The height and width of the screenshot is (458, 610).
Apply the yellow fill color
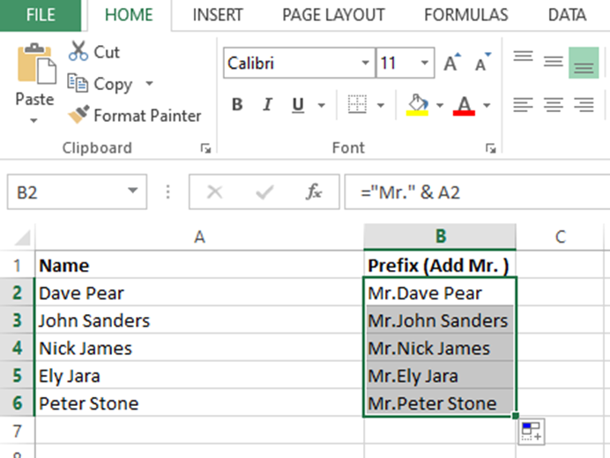pyautogui.click(x=418, y=106)
